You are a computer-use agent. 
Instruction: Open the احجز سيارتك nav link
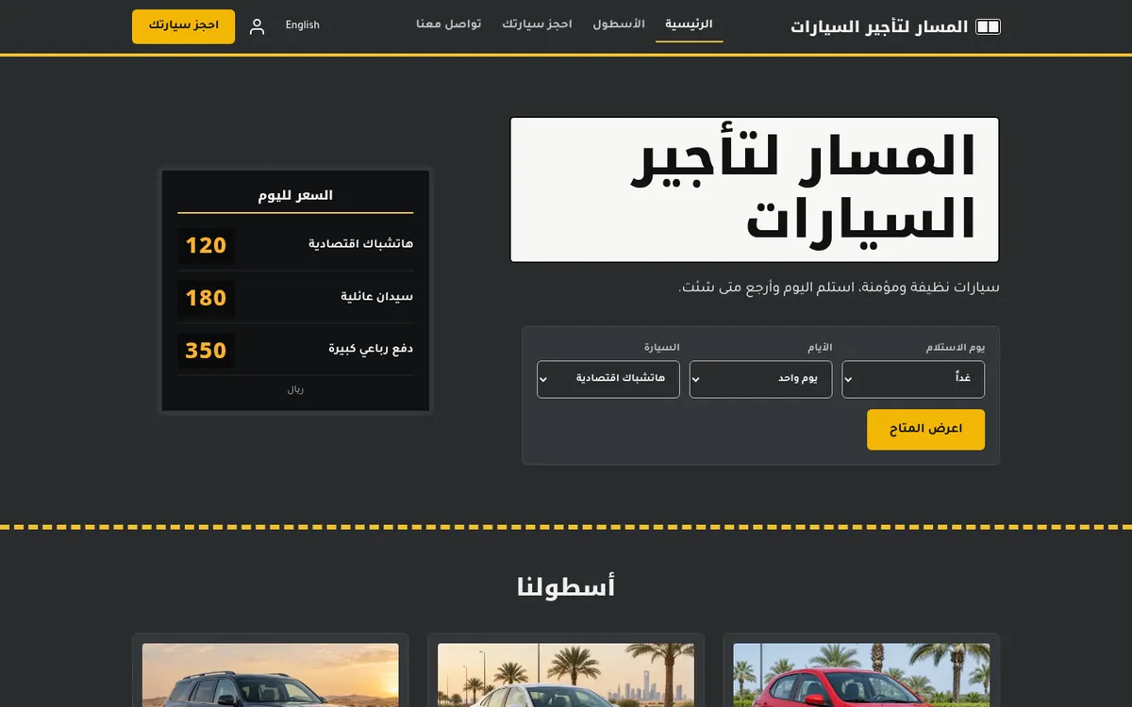pyautogui.click(x=537, y=25)
